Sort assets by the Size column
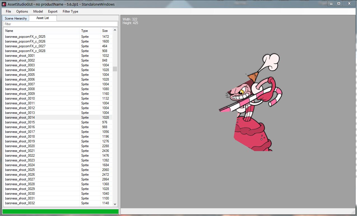Screen dimensions: 357x216 pyautogui.click(x=106, y=30)
